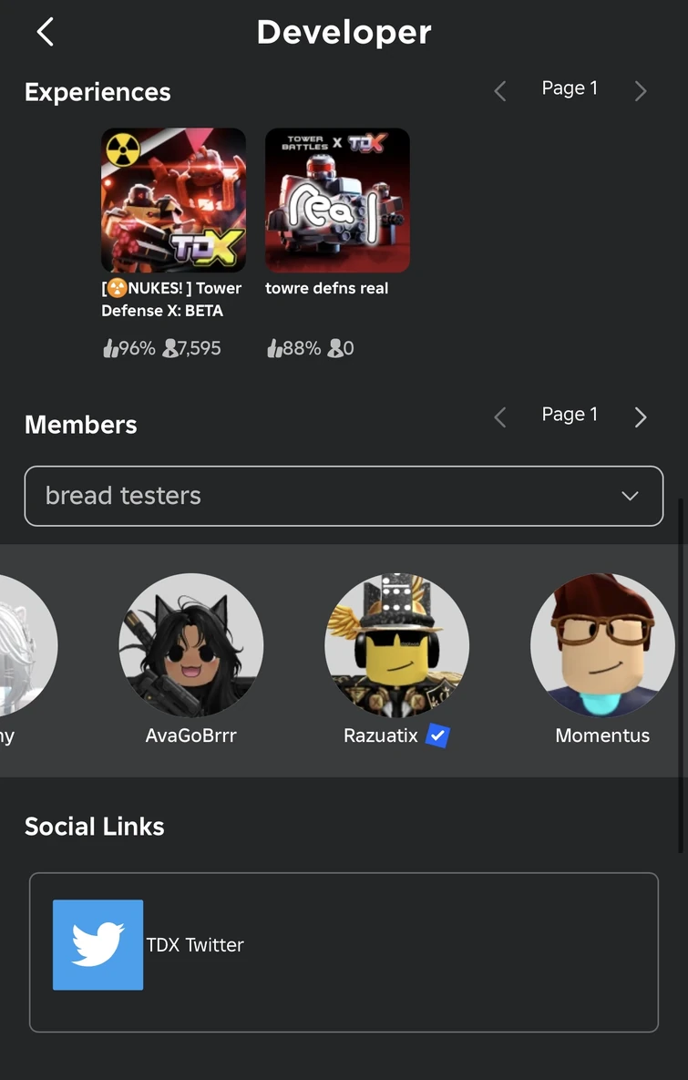The height and width of the screenshot is (1080, 688).
Task: Click the thumbs-up icon showing 96%
Action: tap(110, 348)
